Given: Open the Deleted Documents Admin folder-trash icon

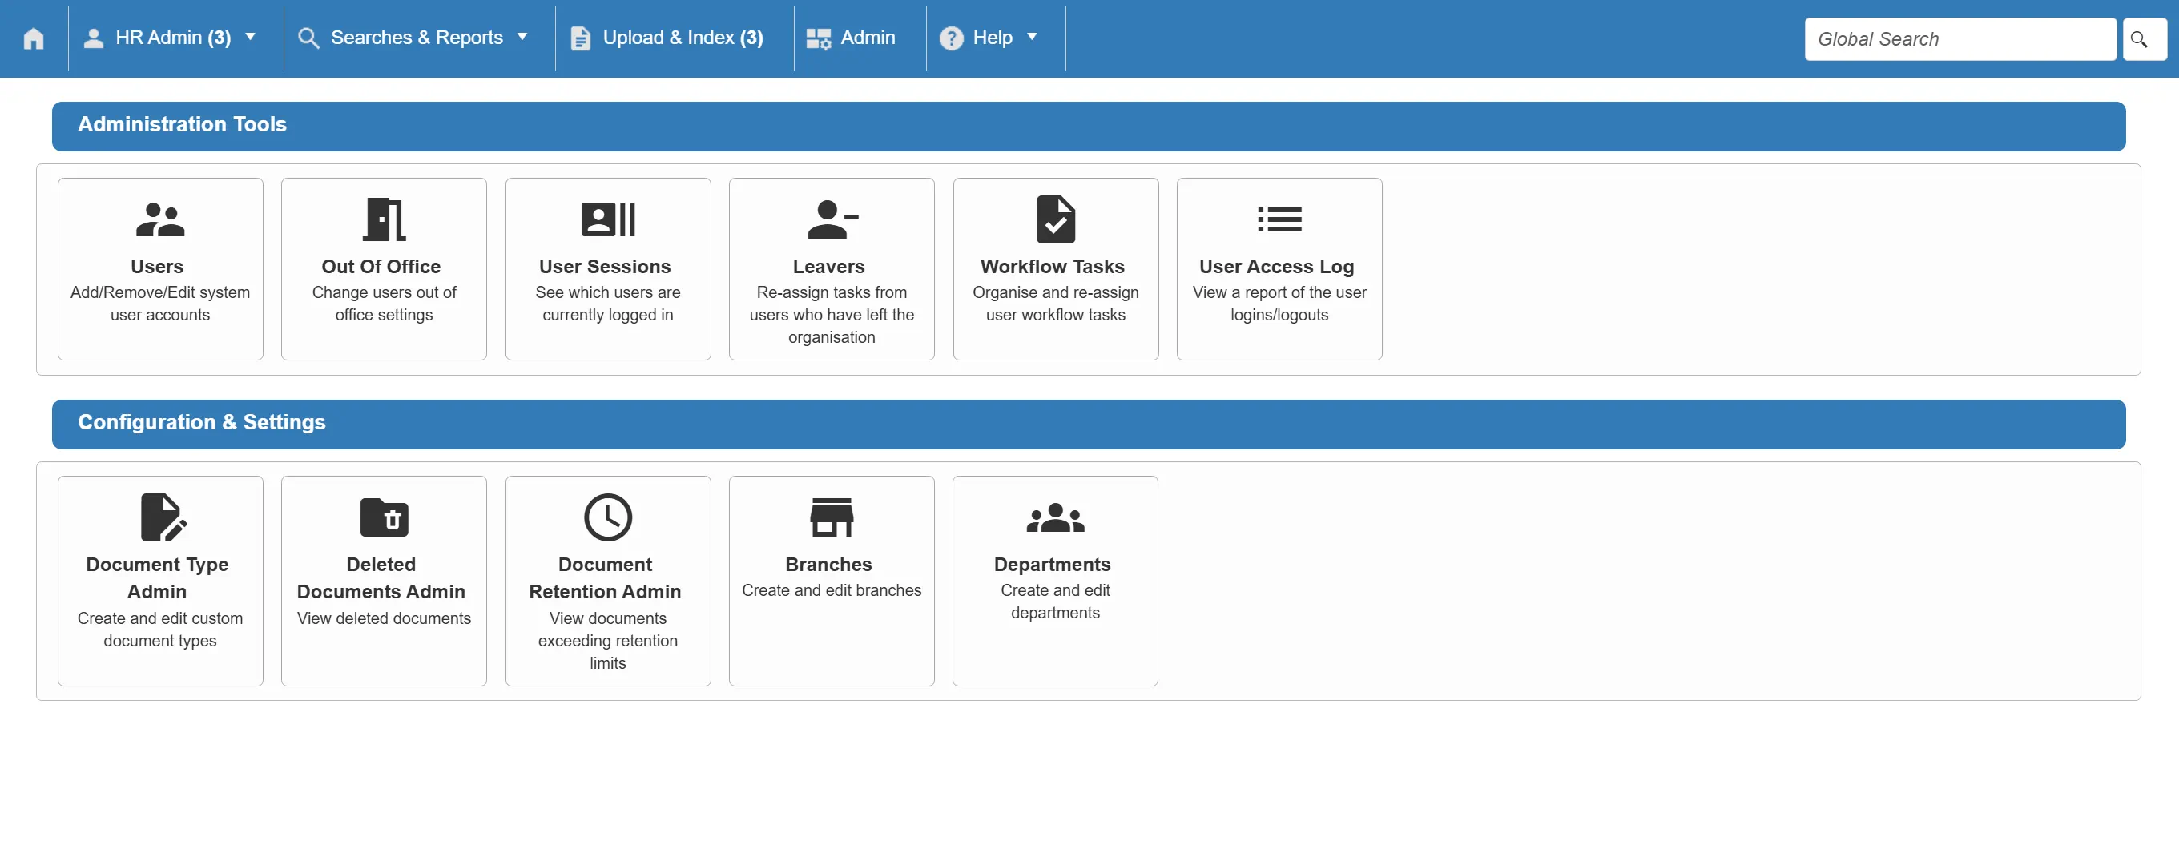Looking at the screenshot, I should click(384, 517).
